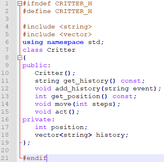164x162 pixels.
Task: Click the class name 'Critter' on line 7
Action: [x=61, y=50]
